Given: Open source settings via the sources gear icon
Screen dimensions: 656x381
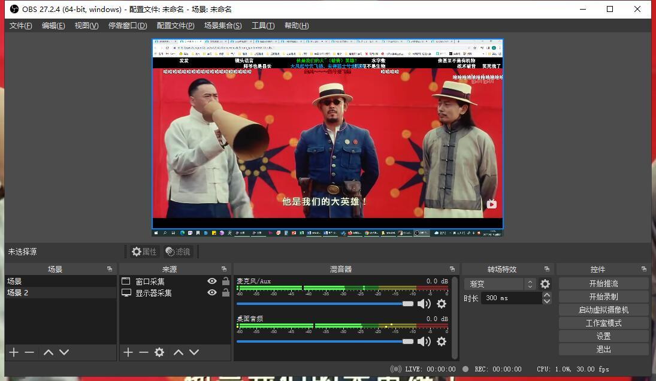Looking at the screenshot, I should pyautogui.click(x=159, y=352).
